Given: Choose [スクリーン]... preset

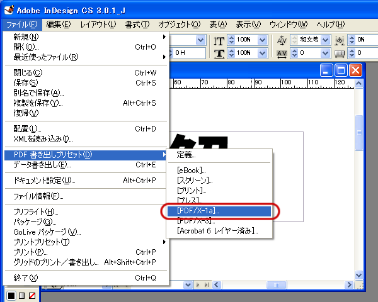Looking at the screenshot, I should pyautogui.click(x=219, y=181).
